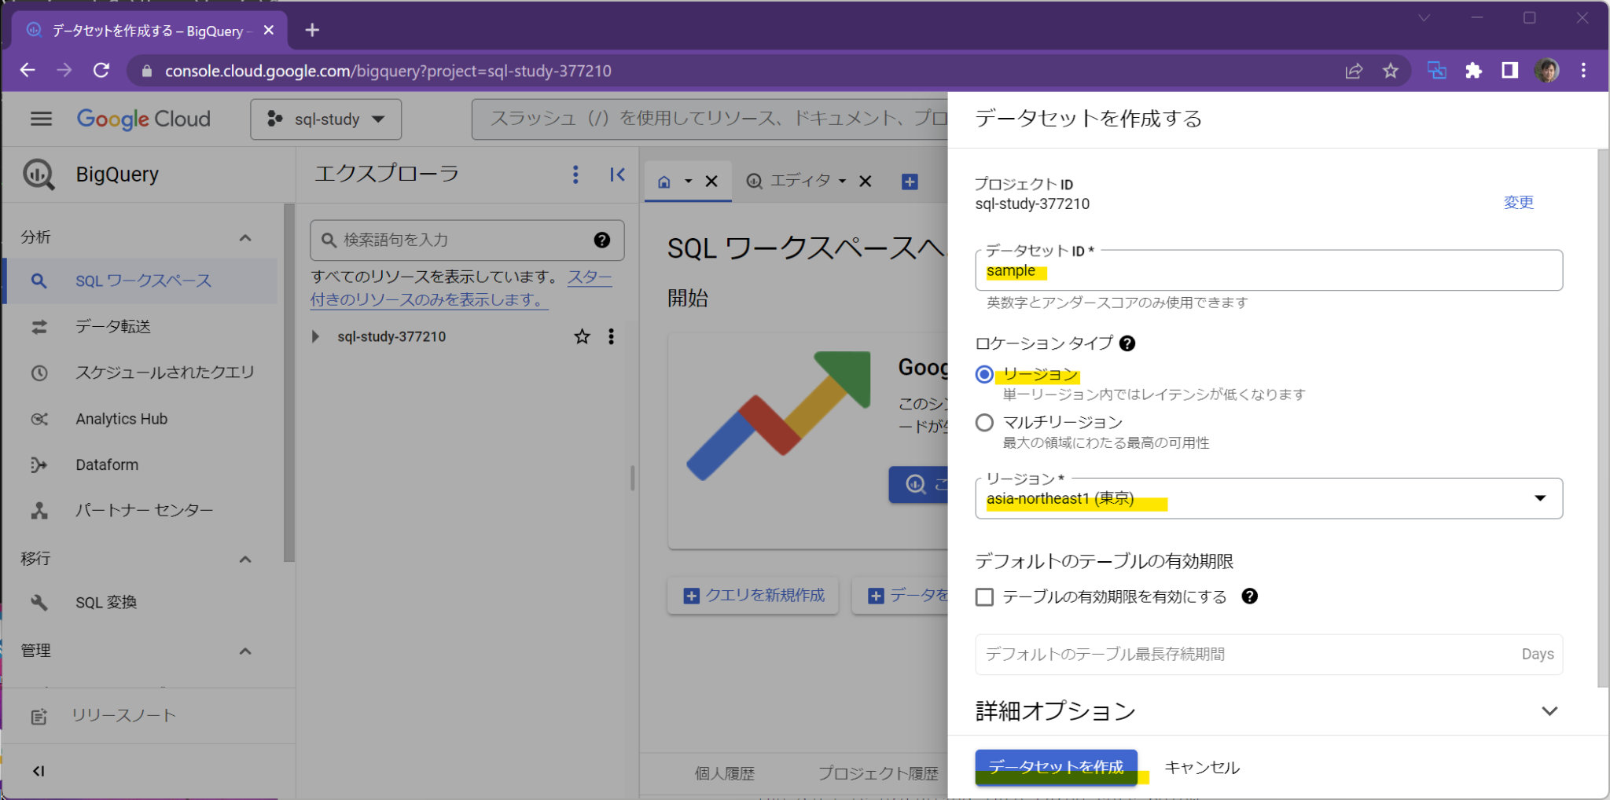Screen dimensions: 1610x800
Task: Expand the 詳細オプション section
Action: pos(1549,710)
